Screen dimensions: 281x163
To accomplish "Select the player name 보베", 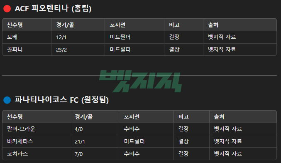I will click(x=12, y=37).
